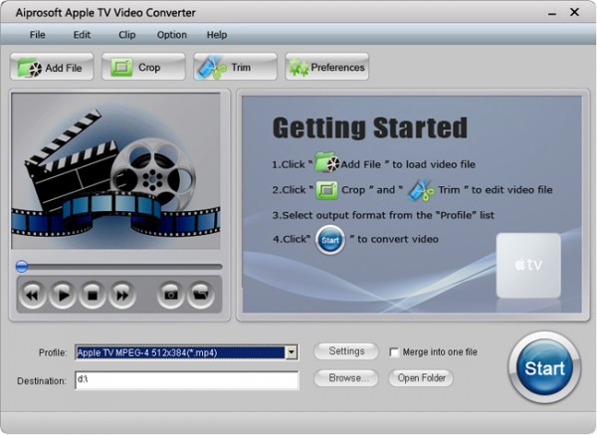
Task: Open the File menu
Action: (x=38, y=35)
